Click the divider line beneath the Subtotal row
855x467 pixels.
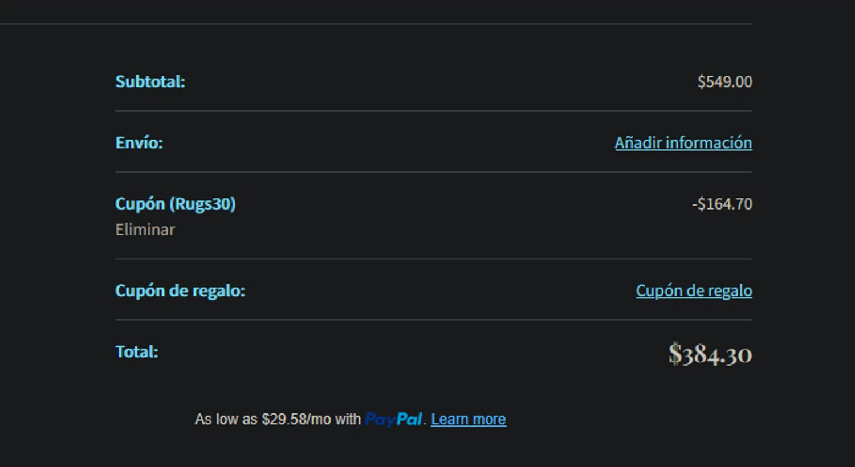[x=433, y=110]
